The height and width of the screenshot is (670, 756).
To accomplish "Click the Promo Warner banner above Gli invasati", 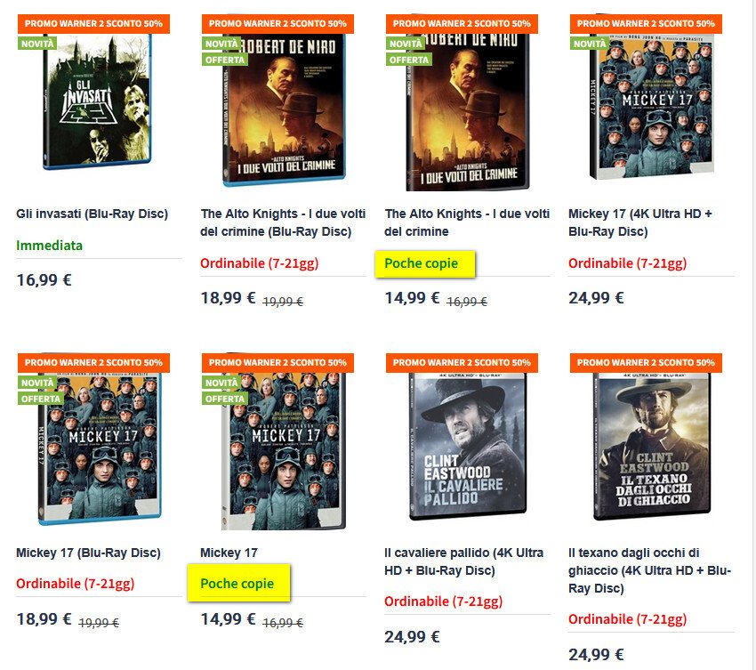I will pyautogui.click(x=93, y=23).
